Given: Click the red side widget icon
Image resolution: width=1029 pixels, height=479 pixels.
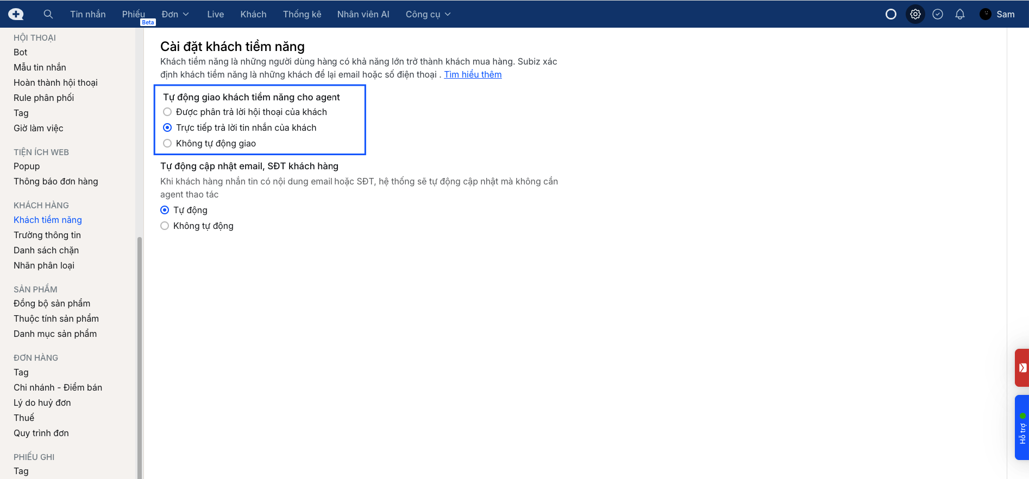Looking at the screenshot, I should tap(1022, 368).
